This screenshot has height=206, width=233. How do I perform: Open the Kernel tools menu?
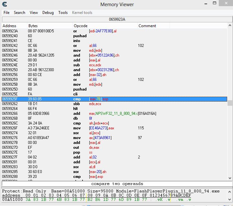coord(82,13)
